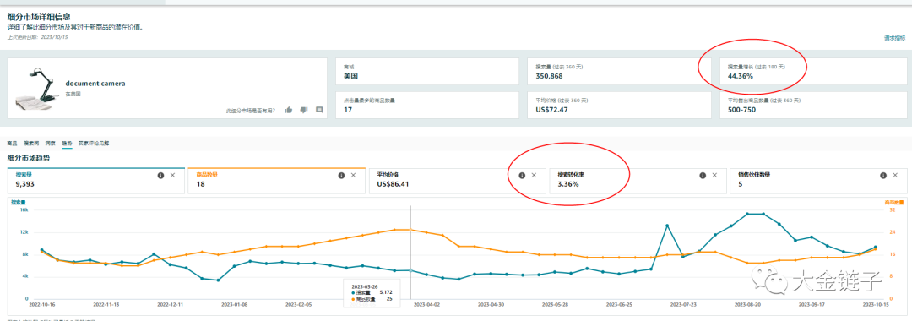Select the 销售伙伴数量 5 metric card
The height and width of the screenshot is (321, 912).
point(819,181)
